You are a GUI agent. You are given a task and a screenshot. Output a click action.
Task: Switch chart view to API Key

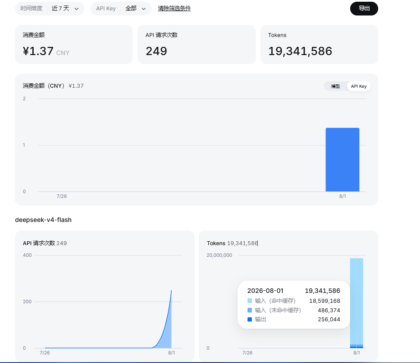coord(359,86)
